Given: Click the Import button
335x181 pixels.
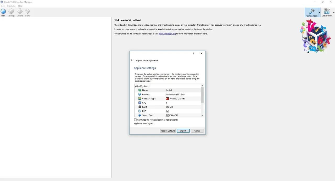Looking at the screenshot, I should [x=183, y=131].
